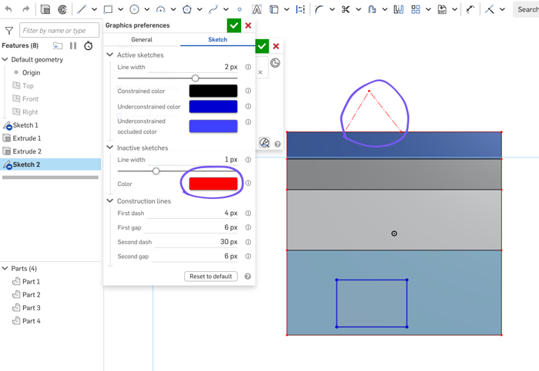Click the regeneration stopwatch icon
This screenshot has width=539, height=371.
coord(89,45)
